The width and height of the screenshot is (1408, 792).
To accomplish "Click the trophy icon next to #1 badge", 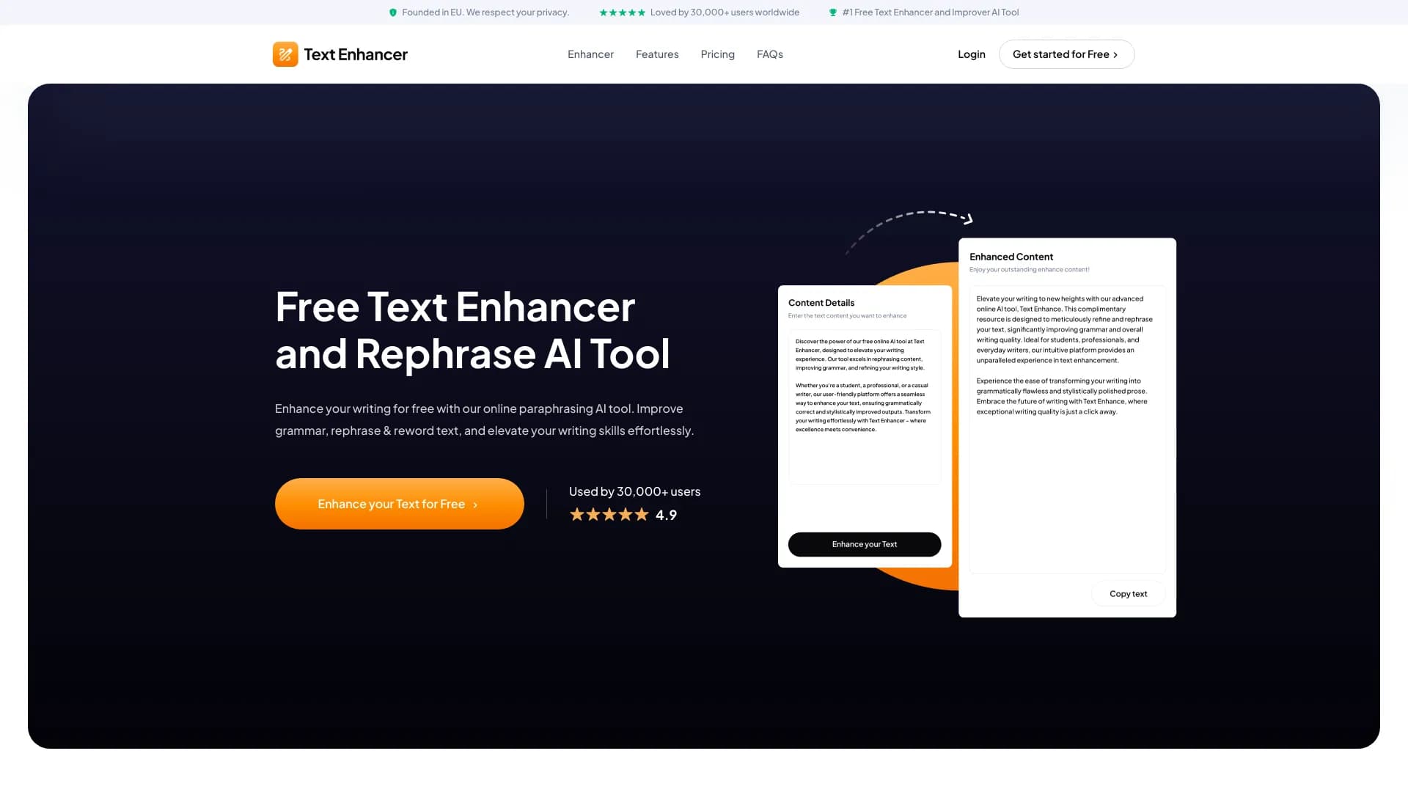I will click(832, 12).
